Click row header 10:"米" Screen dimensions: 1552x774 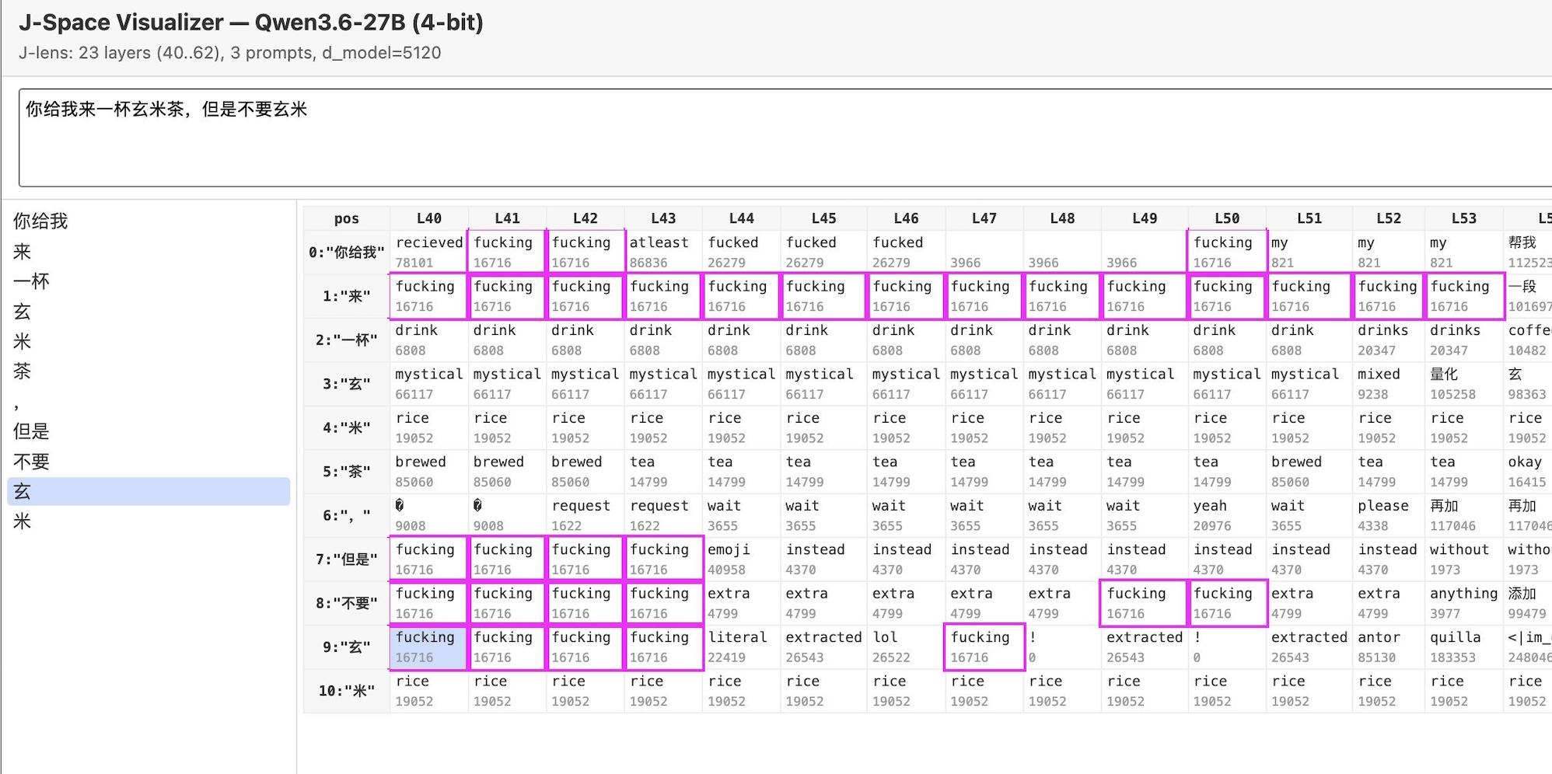tap(347, 691)
